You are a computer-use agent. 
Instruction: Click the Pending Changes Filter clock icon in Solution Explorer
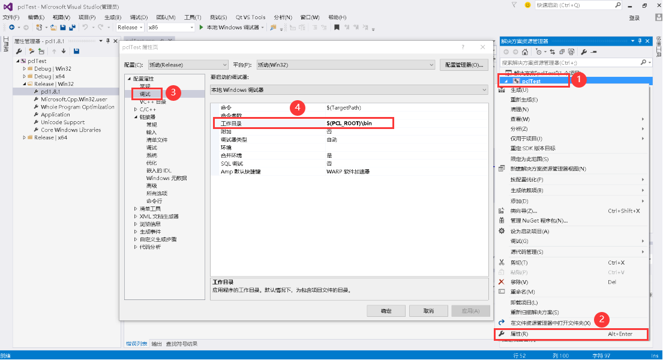click(538, 52)
